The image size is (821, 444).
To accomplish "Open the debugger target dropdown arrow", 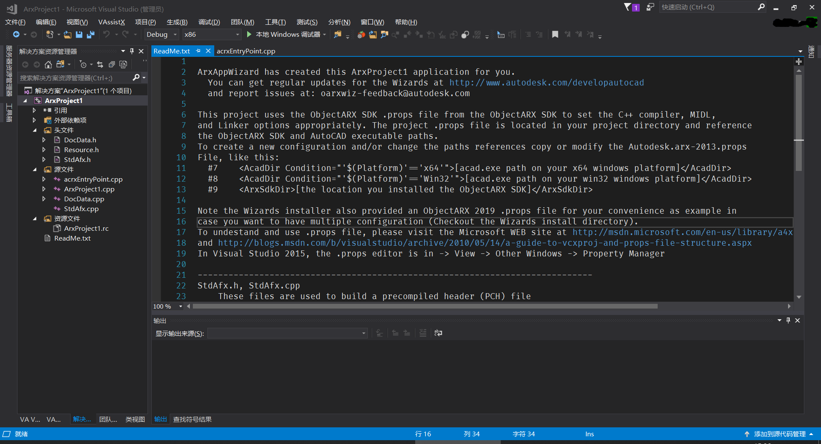I will click(325, 35).
